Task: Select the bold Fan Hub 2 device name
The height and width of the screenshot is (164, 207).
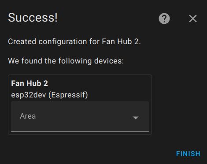Action: coord(30,83)
